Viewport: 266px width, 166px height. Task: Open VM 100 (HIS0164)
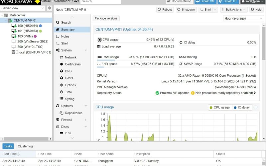(28, 26)
